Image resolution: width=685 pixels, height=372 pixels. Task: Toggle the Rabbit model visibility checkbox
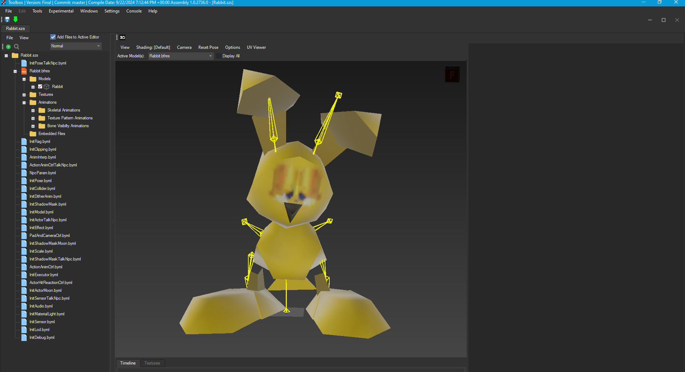(40, 87)
